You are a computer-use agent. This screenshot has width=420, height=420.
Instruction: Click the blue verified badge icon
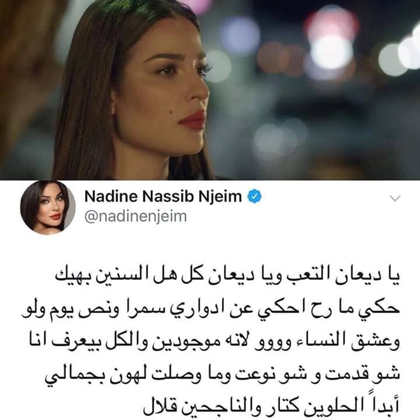click(x=254, y=197)
